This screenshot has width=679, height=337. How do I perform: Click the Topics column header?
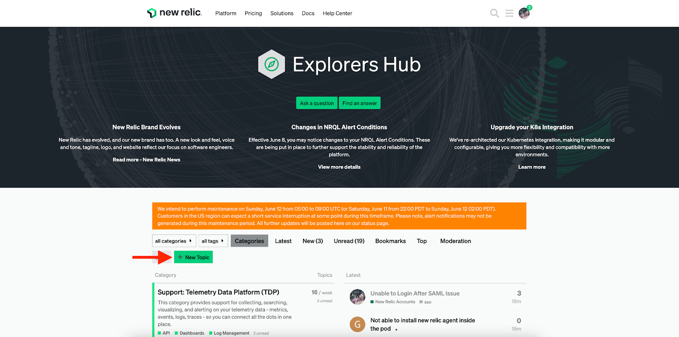(x=325, y=275)
